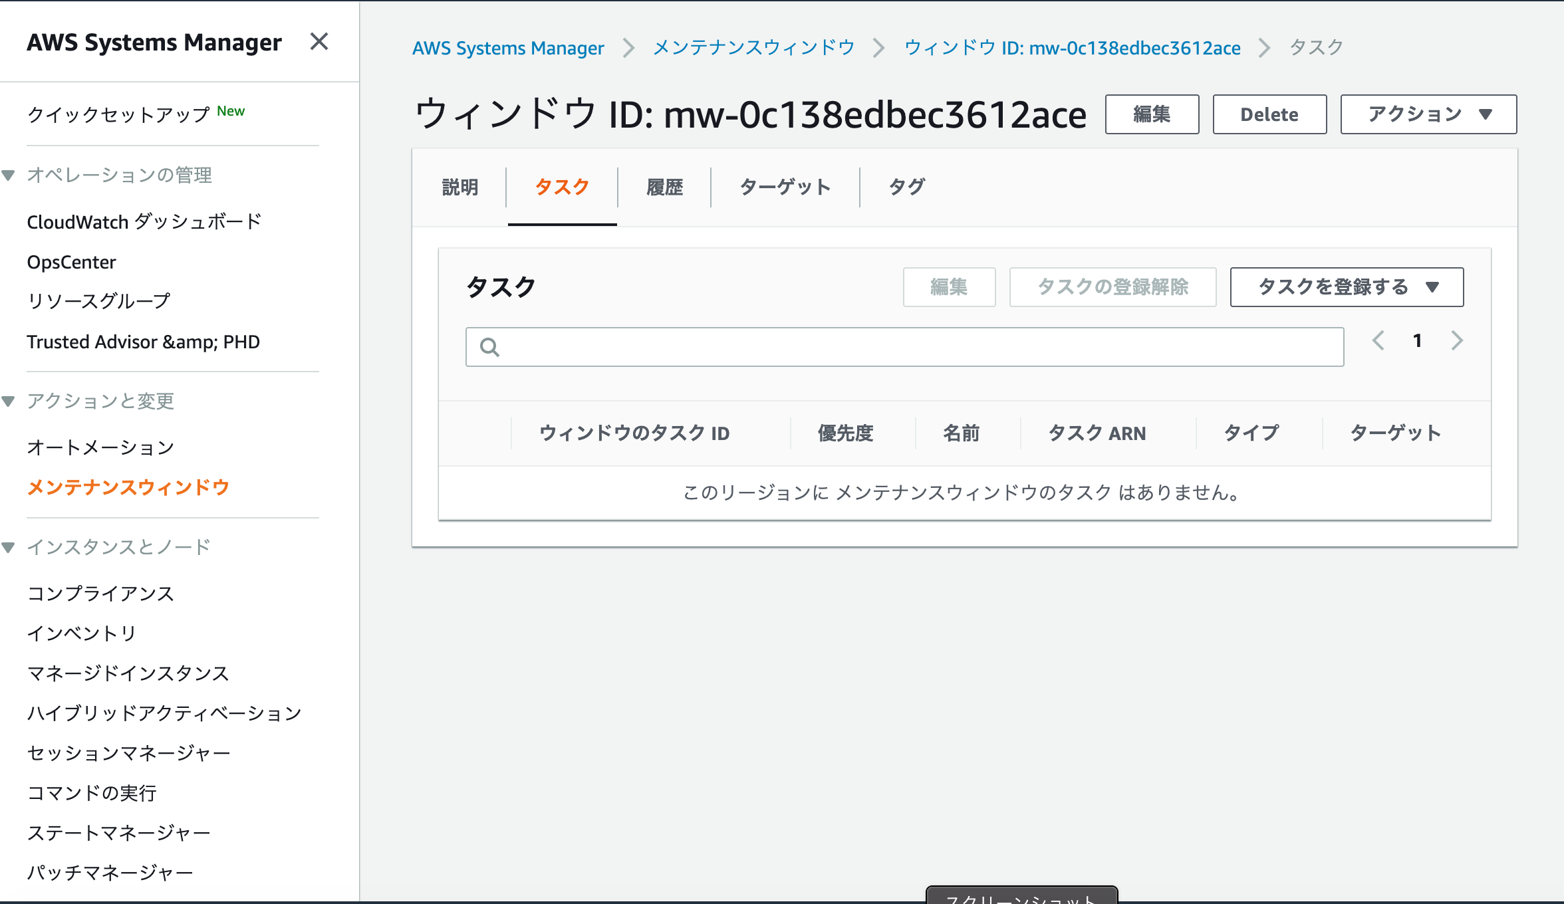Click ウィンドウ ID: mw-0c138edbec3612ace breadcrumb
The image size is (1564, 904).
coord(1072,48)
